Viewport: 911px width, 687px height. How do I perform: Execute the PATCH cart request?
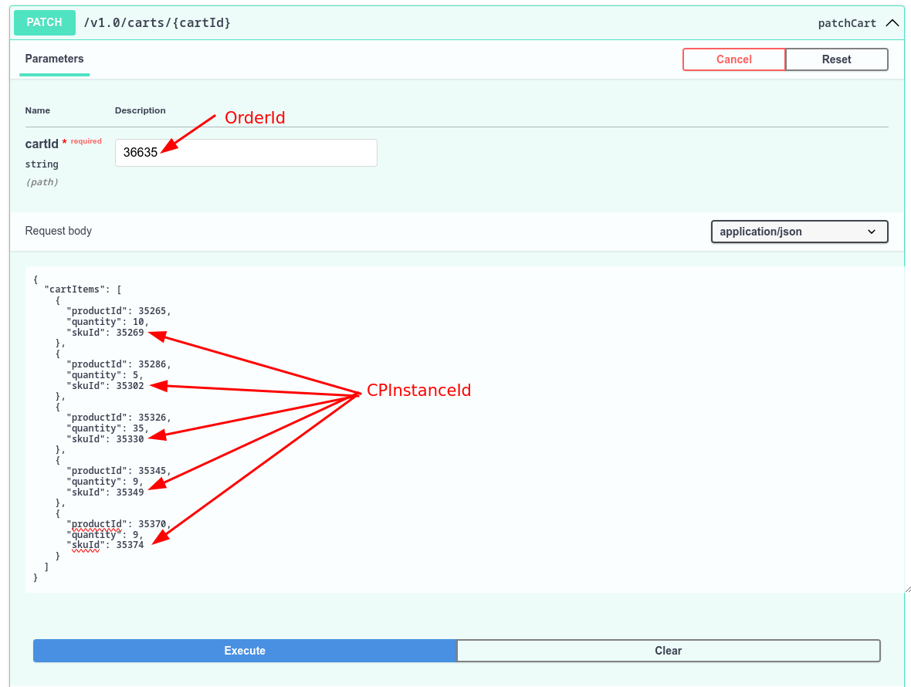coord(245,651)
